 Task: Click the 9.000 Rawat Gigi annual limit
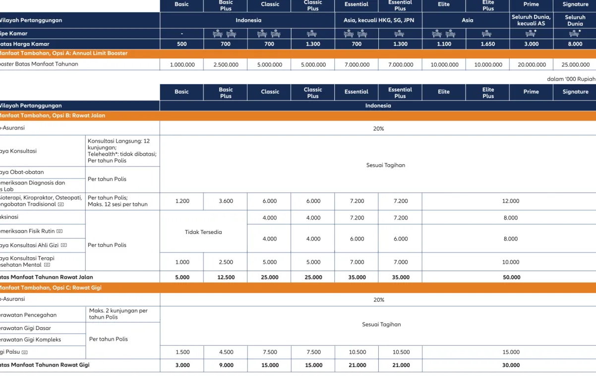pyautogui.click(x=226, y=365)
